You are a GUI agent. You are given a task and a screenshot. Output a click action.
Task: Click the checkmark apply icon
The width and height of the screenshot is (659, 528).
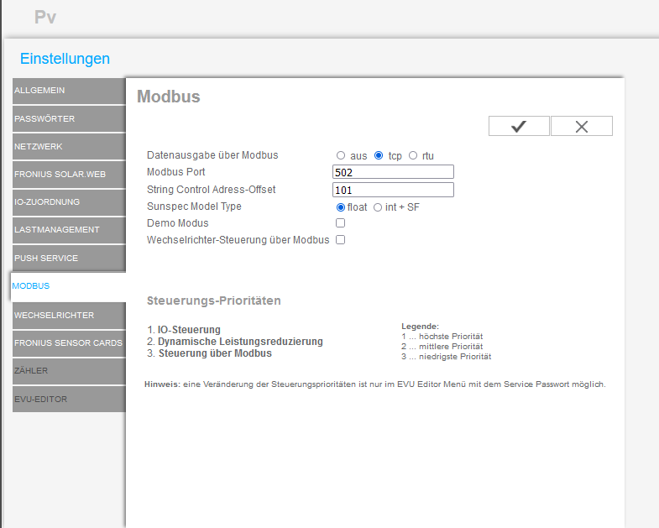tap(519, 126)
